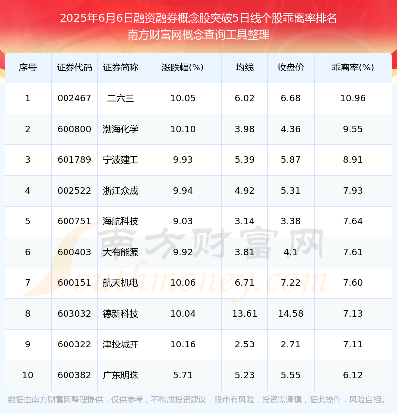Select stock name 渤海化学

121,129
